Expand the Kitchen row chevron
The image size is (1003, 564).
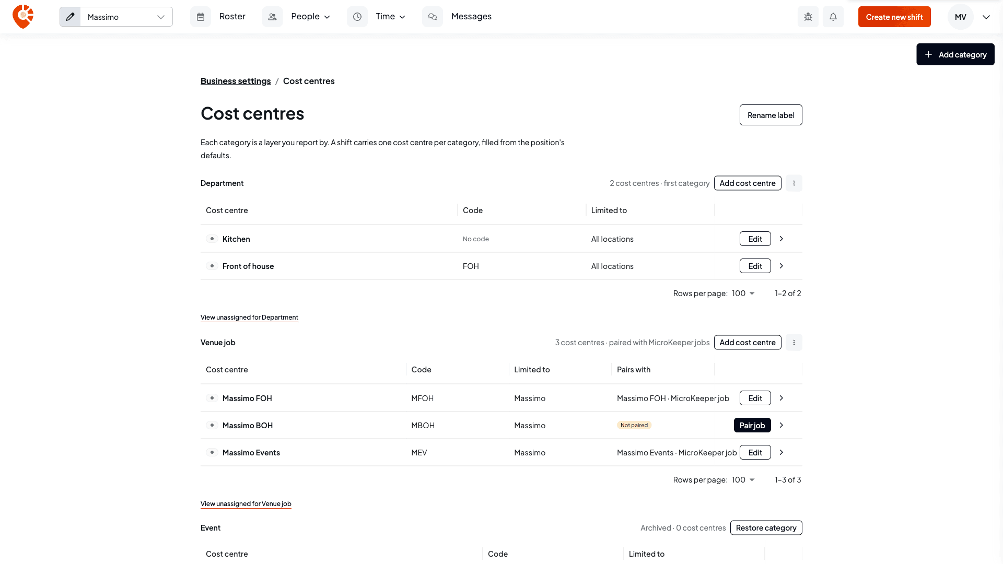click(782, 239)
